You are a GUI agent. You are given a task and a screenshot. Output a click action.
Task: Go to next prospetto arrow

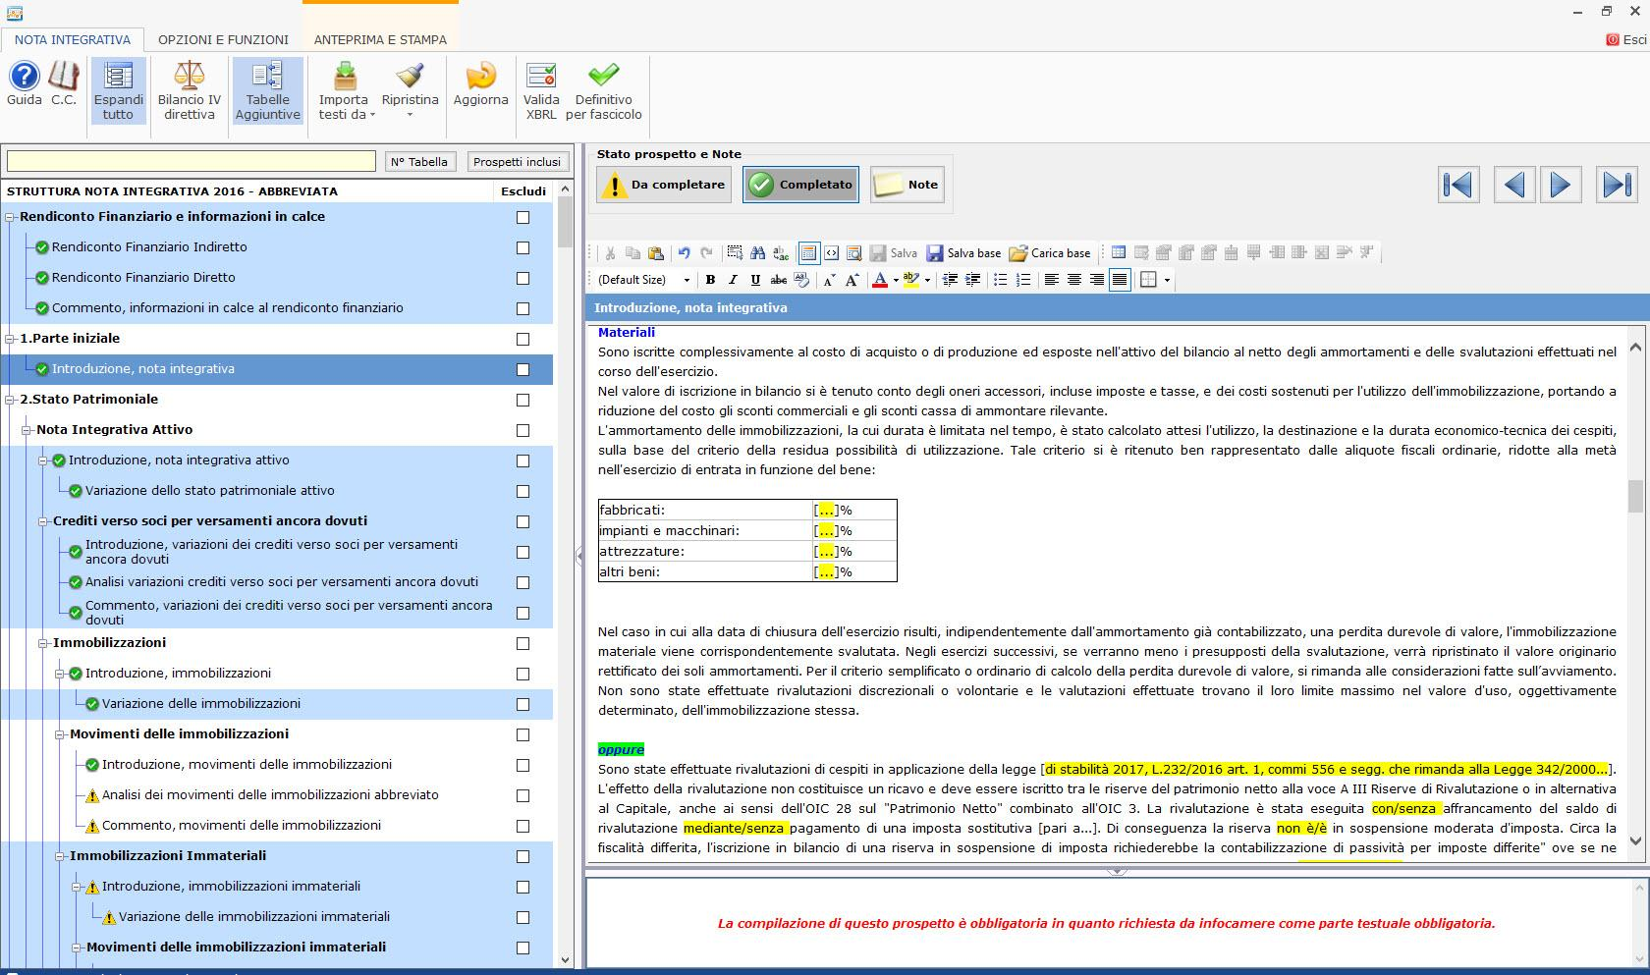1561,185
